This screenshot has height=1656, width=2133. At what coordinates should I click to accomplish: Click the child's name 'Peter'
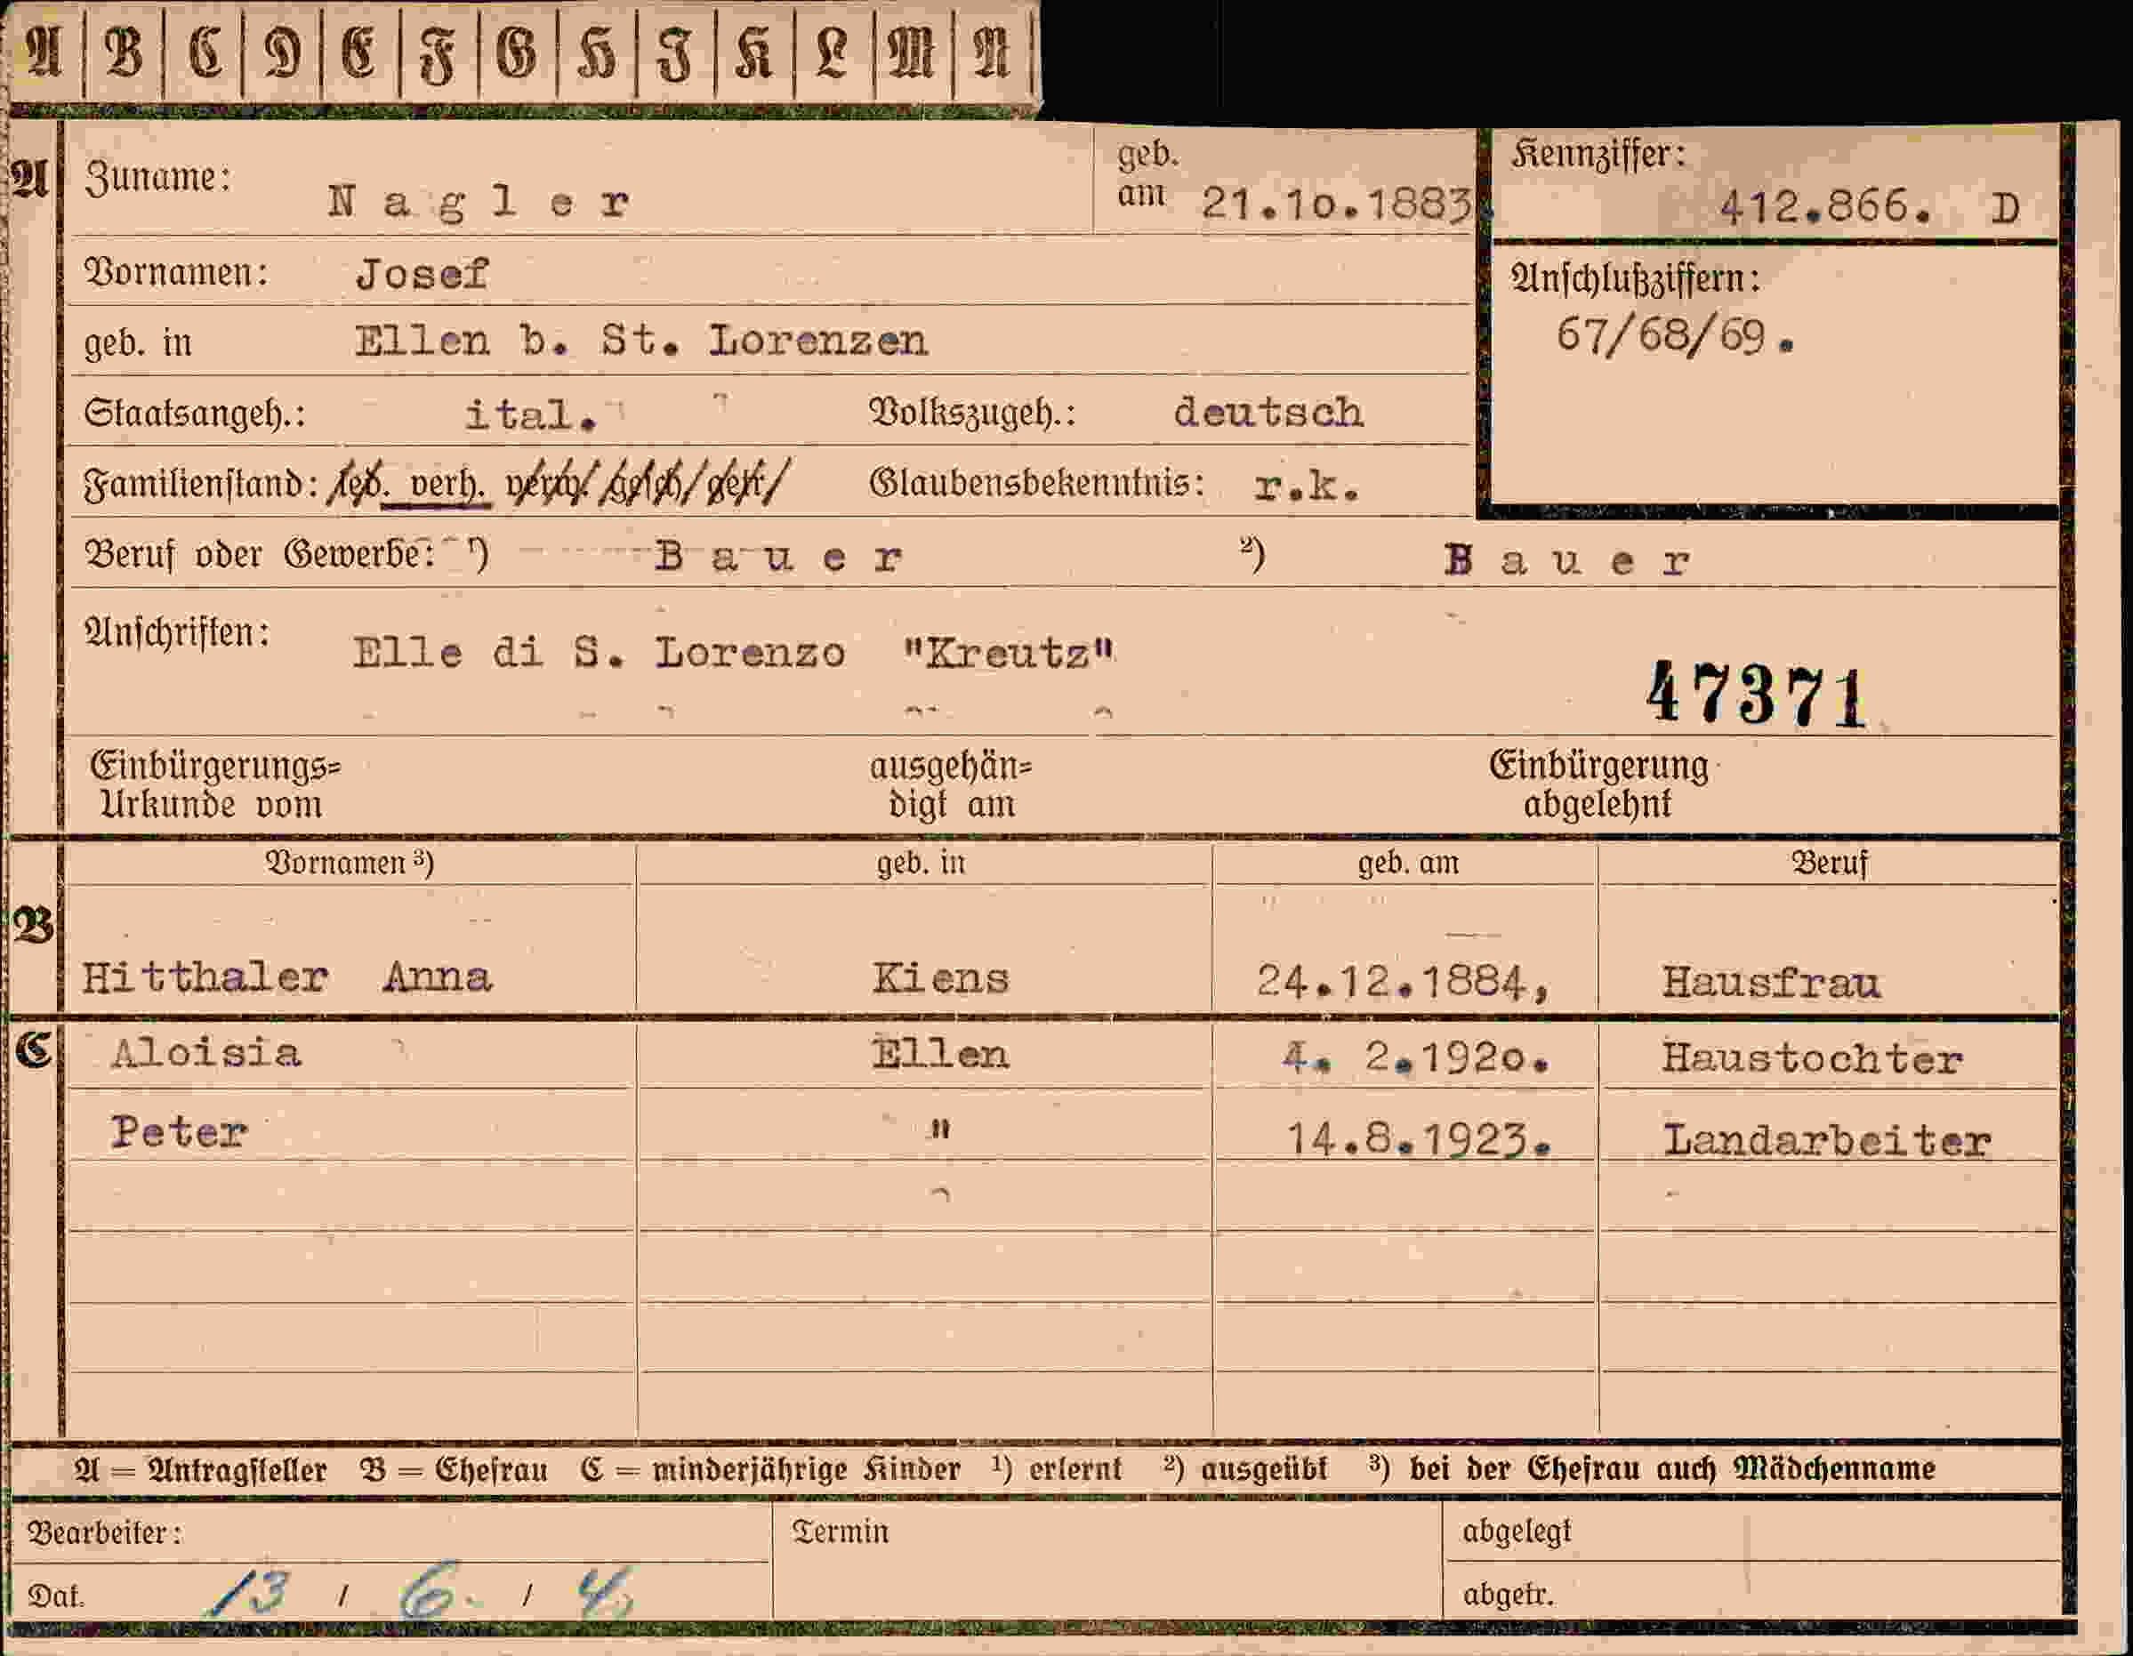(x=179, y=1133)
